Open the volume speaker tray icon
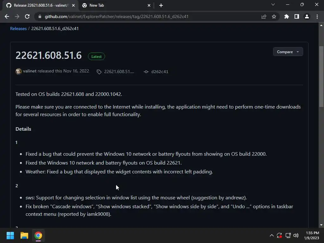The width and height of the screenshot is (324, 243). pyautogui.click(x=296, y=235)
